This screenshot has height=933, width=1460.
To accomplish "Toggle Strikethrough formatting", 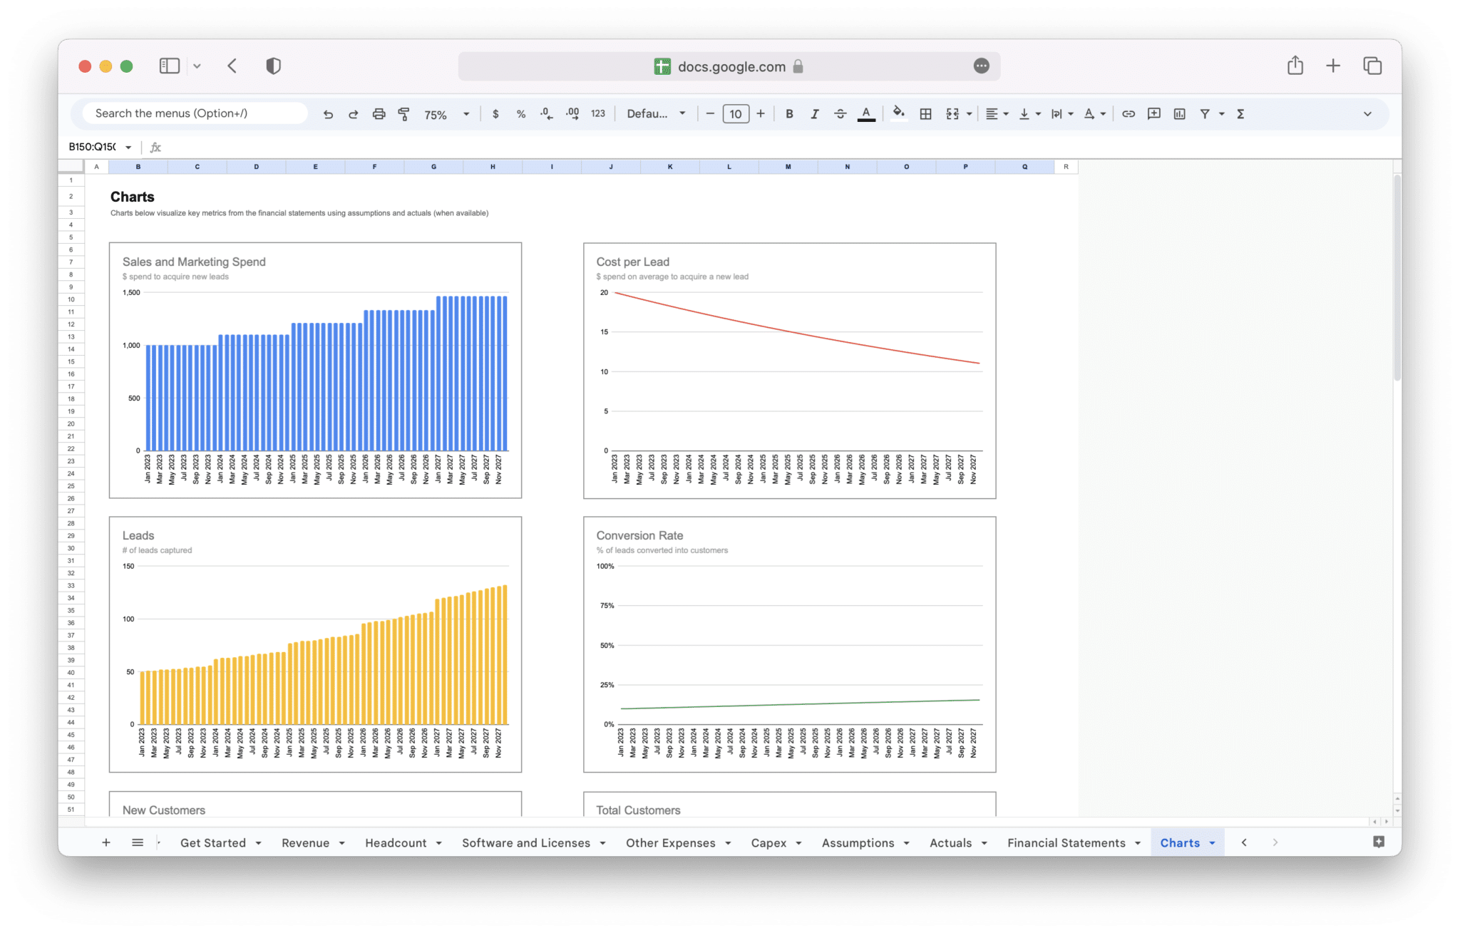I will (840, 114).
